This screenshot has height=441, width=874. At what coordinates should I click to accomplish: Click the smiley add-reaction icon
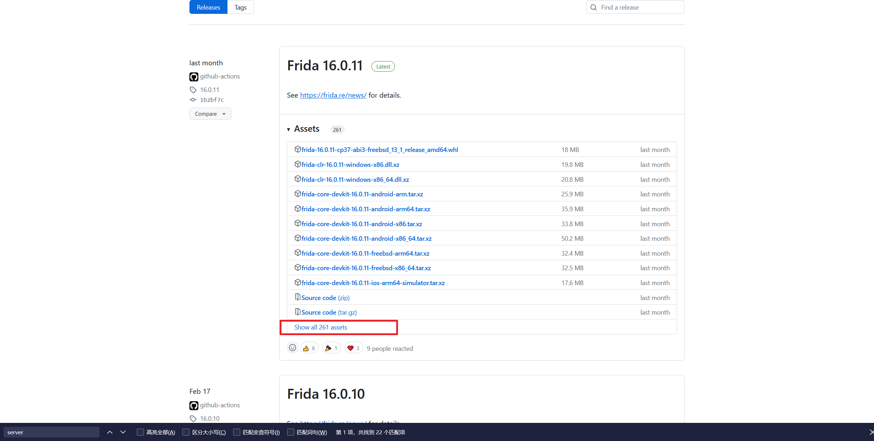click(293, 348)
